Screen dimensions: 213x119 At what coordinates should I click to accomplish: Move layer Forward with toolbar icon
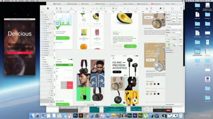point(147,9)
